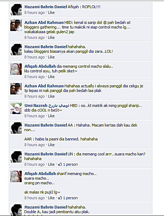
Task: Open Afiqah's avatar beside 'control macho slalu'
Action: tap(16, 69)
